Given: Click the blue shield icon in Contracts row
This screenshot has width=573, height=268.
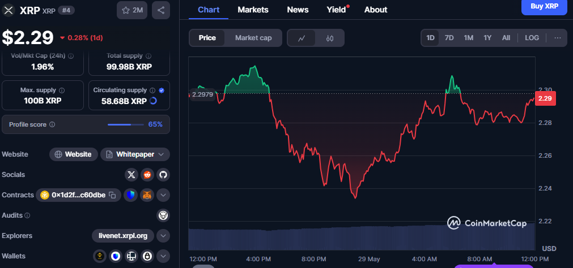Looking at the screenshot, I should [x=130, y=195].
